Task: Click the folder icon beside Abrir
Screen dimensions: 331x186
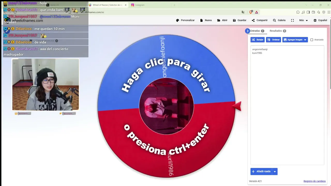Action: 219,20
